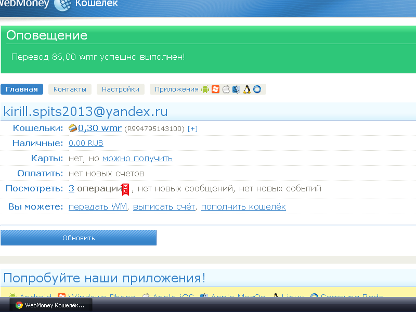
Task: Click the нет новых счетов text
Action: click(107, 174)
